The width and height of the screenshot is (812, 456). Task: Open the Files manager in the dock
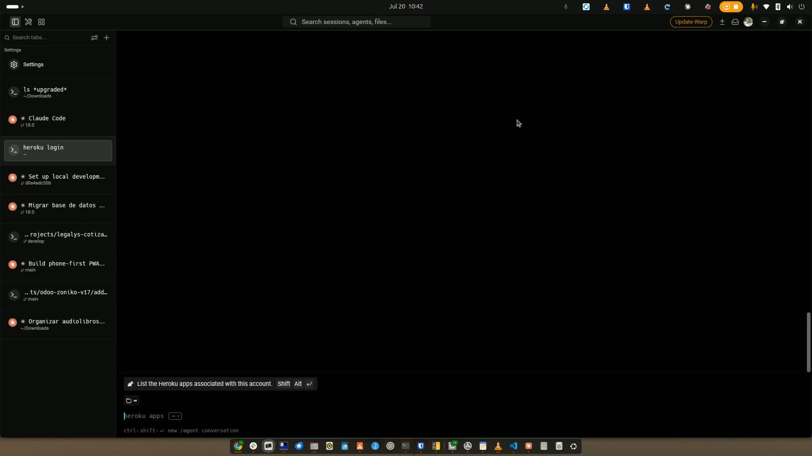(314, 446)
